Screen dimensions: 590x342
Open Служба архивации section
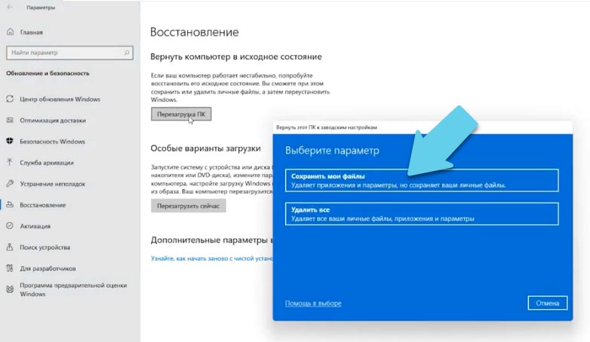(x=47, y=163)
